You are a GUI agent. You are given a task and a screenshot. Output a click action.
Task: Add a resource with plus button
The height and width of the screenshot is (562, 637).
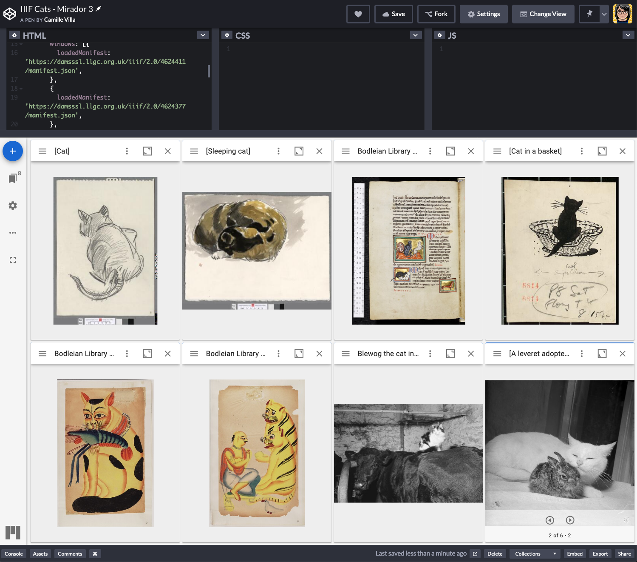coord(13,151)
